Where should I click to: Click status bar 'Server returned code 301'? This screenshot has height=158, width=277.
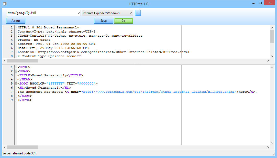19,153
